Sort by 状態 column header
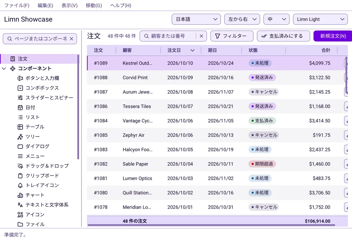The width and height of the screenshot is (352, 240). point(264,50)
